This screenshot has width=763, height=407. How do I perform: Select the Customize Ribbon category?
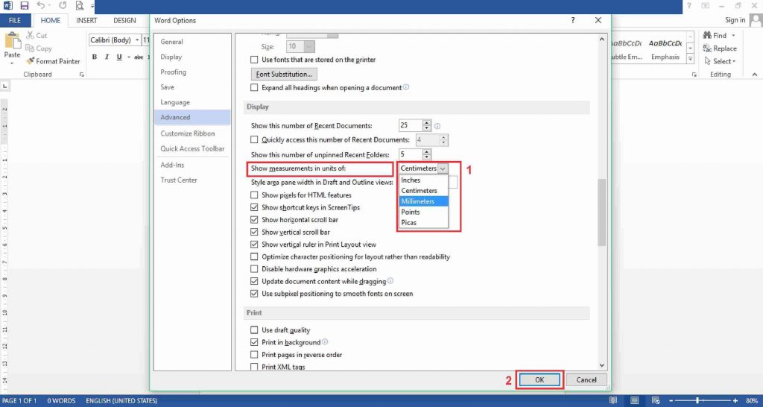[x=192, y=133]
